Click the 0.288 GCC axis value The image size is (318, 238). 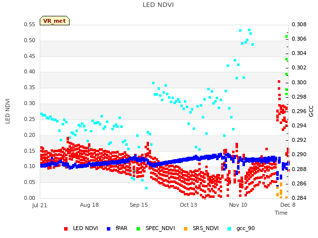299,169
